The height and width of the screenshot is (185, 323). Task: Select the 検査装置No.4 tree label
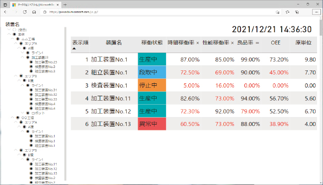click(45, 104)
